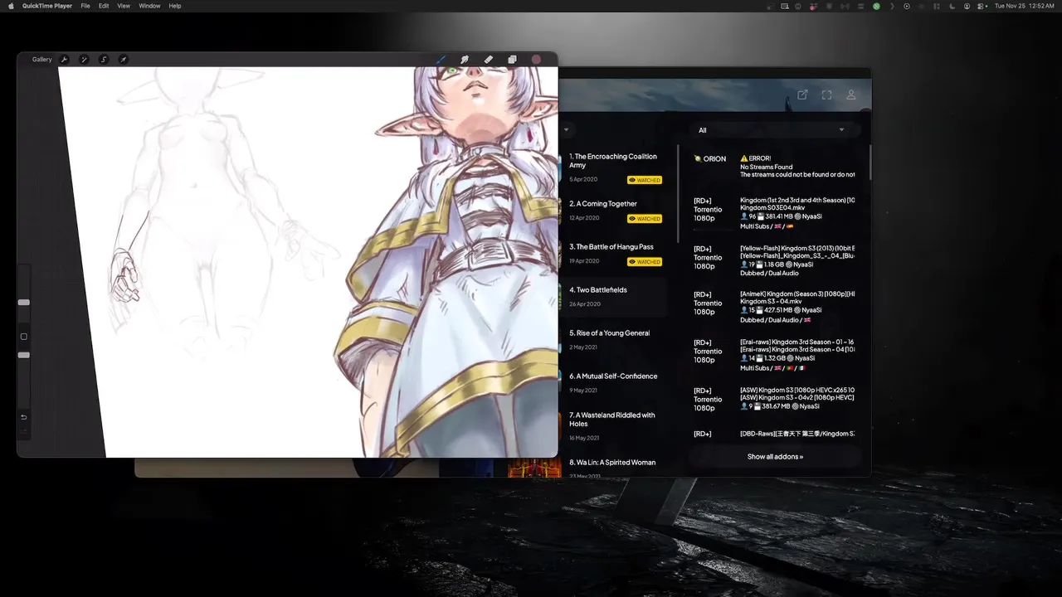Open AnimeK Kingdom Season 3 427.51 MB stream
This screenshot has width=1062, height=597.
773,307
